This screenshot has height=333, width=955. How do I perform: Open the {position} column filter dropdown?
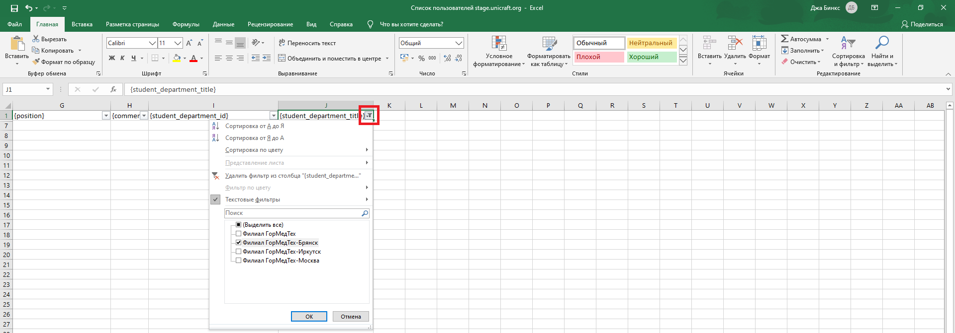tap(105, 116)
